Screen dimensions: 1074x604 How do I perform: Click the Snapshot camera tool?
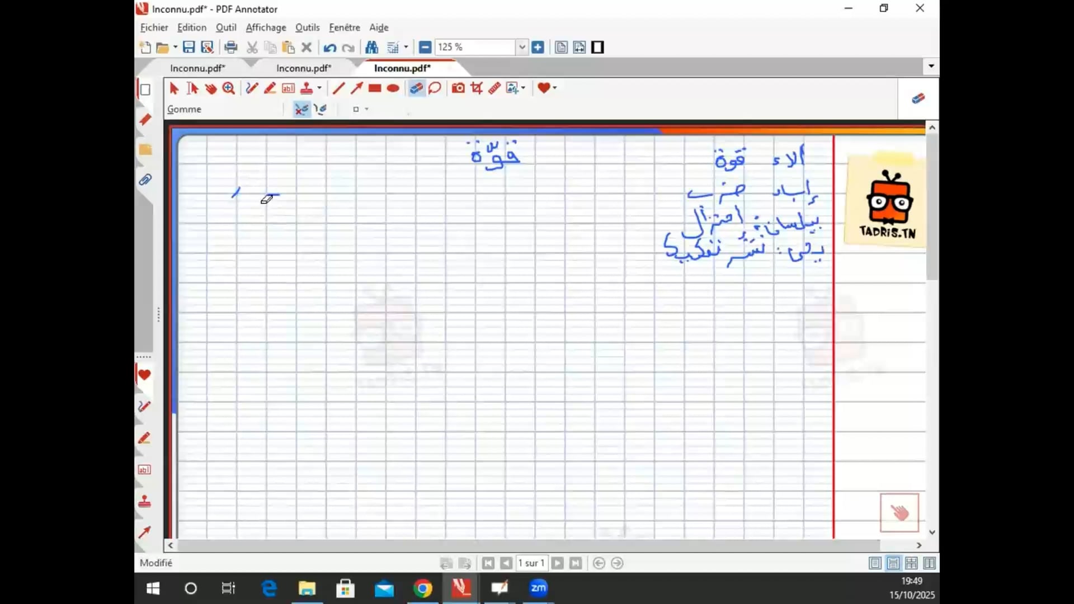[x=458, y=88]
